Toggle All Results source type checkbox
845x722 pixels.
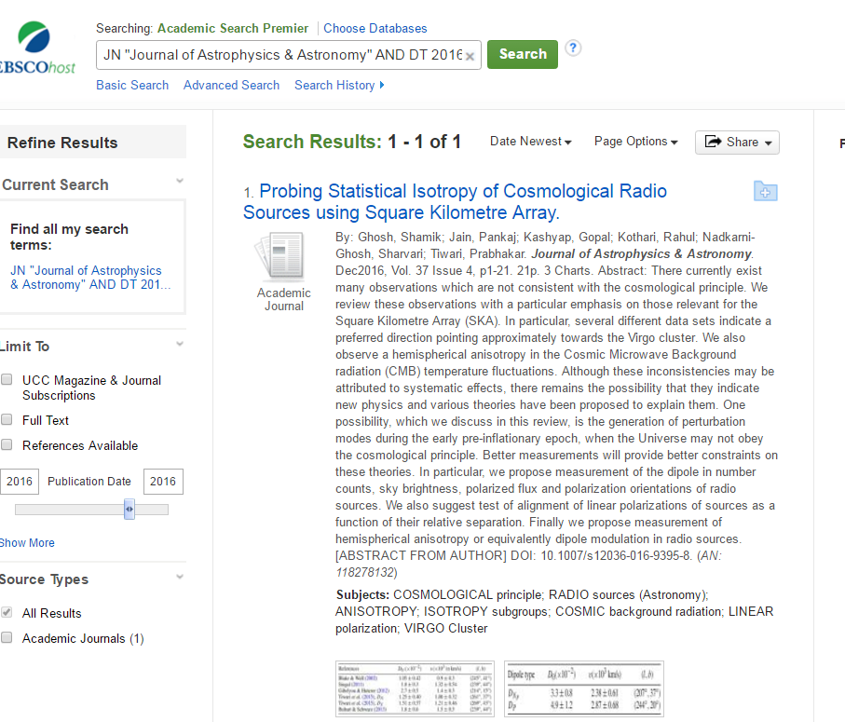click(7, 612)
